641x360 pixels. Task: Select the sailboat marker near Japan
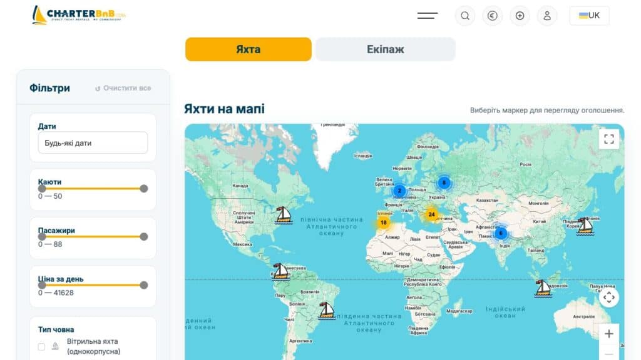(585, 226)
